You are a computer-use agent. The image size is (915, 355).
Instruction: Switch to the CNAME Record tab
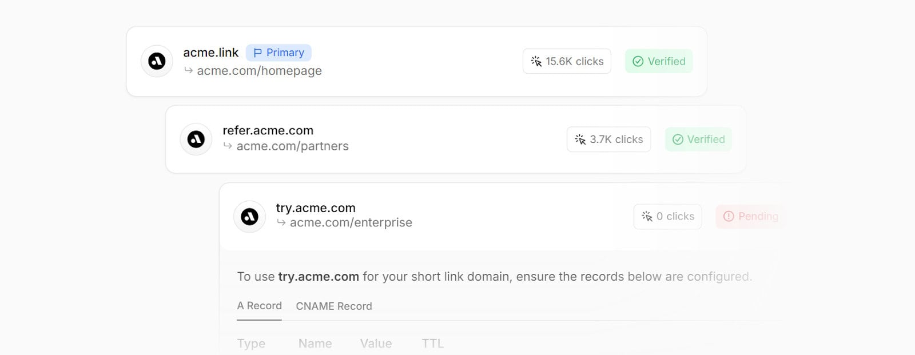334,306
